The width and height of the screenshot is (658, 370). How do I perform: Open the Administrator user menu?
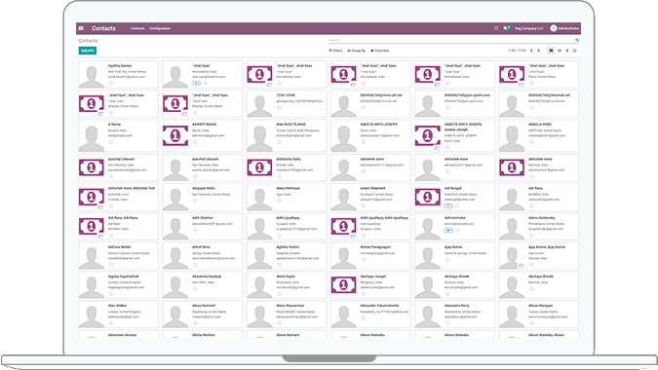(x=564, y=28)
